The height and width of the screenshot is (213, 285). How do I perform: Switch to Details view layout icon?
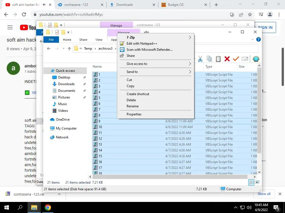[x=251, y=182]
